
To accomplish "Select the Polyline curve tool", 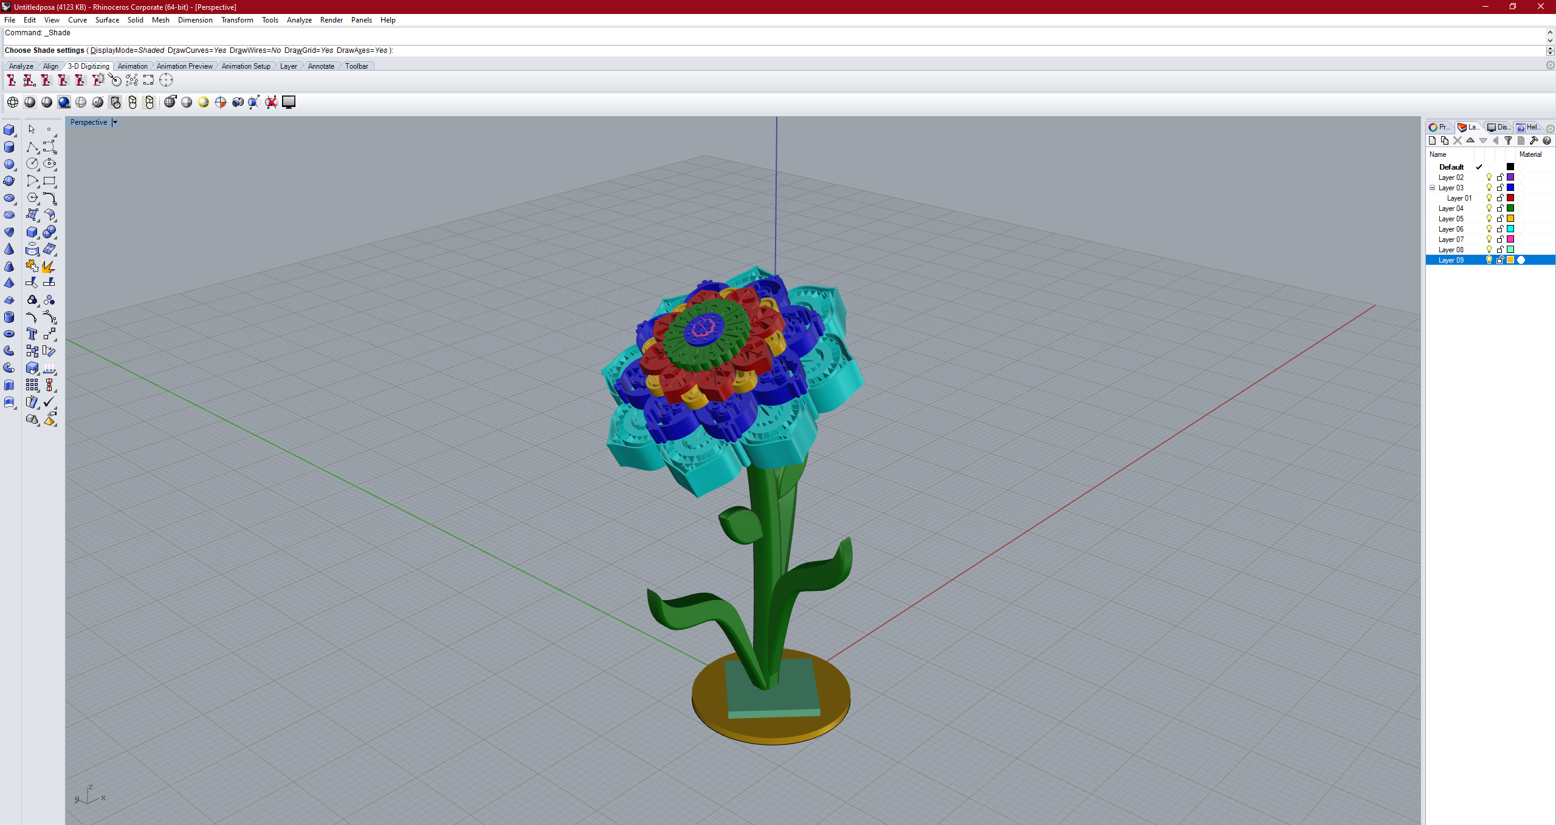I will click(32, 147).
